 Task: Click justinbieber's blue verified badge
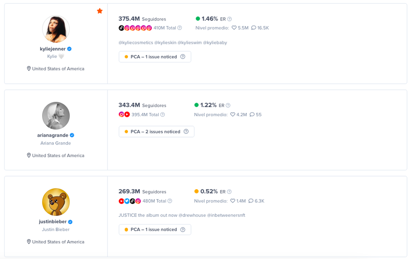point(70,222)
